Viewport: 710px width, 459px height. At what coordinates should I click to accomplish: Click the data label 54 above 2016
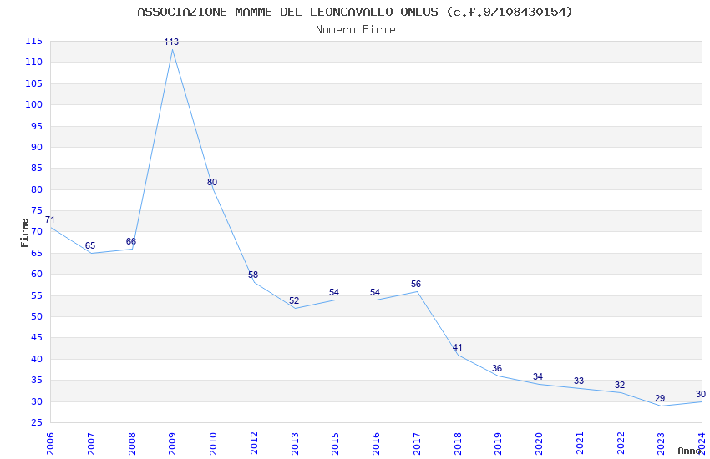(375, 293)
